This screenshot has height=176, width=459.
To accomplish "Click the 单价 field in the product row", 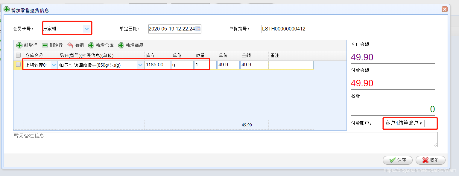I will click(x=229, y=65).
